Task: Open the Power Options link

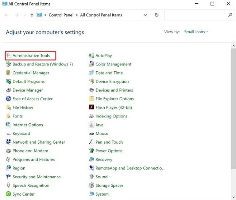Action: pyautogui.click(x=109, y=151)
